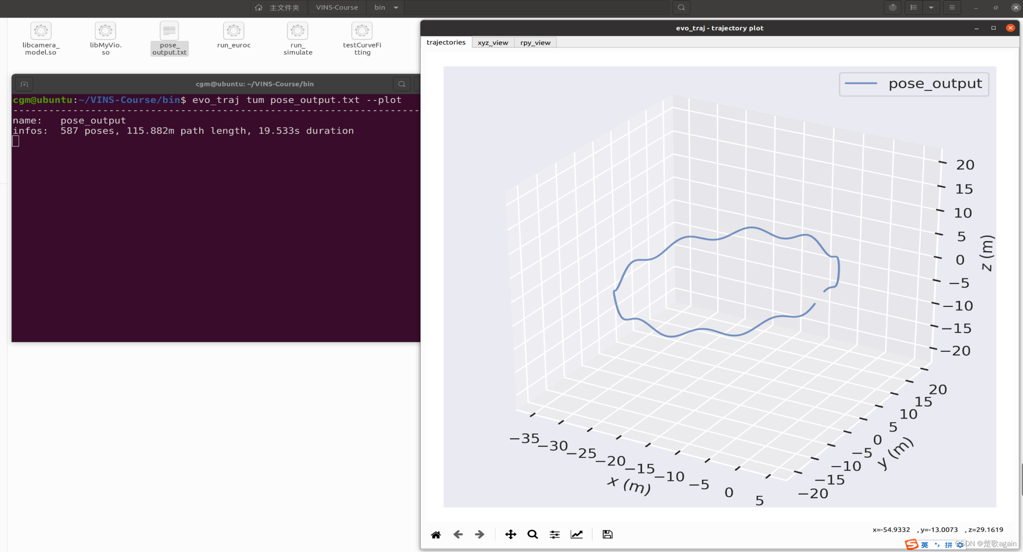Click the file manager search icon

click(x=681, y=8)
